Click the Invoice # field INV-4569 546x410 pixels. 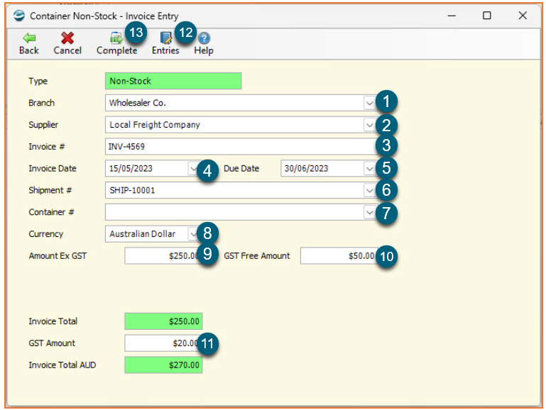pos(241,146)
